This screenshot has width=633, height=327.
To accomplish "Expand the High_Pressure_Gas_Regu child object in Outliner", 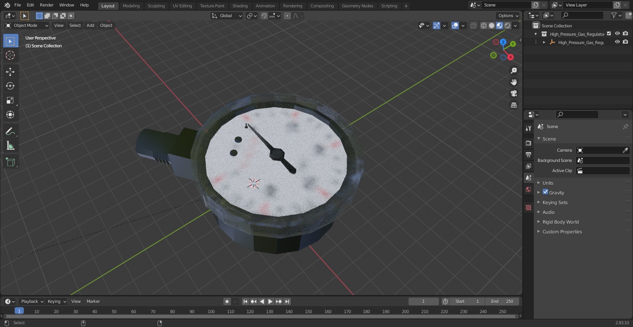I will point(544,42).
